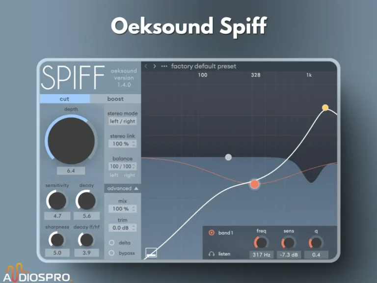Toggle the bypass radio button
The image size is (377, 283).
[111, 253]
